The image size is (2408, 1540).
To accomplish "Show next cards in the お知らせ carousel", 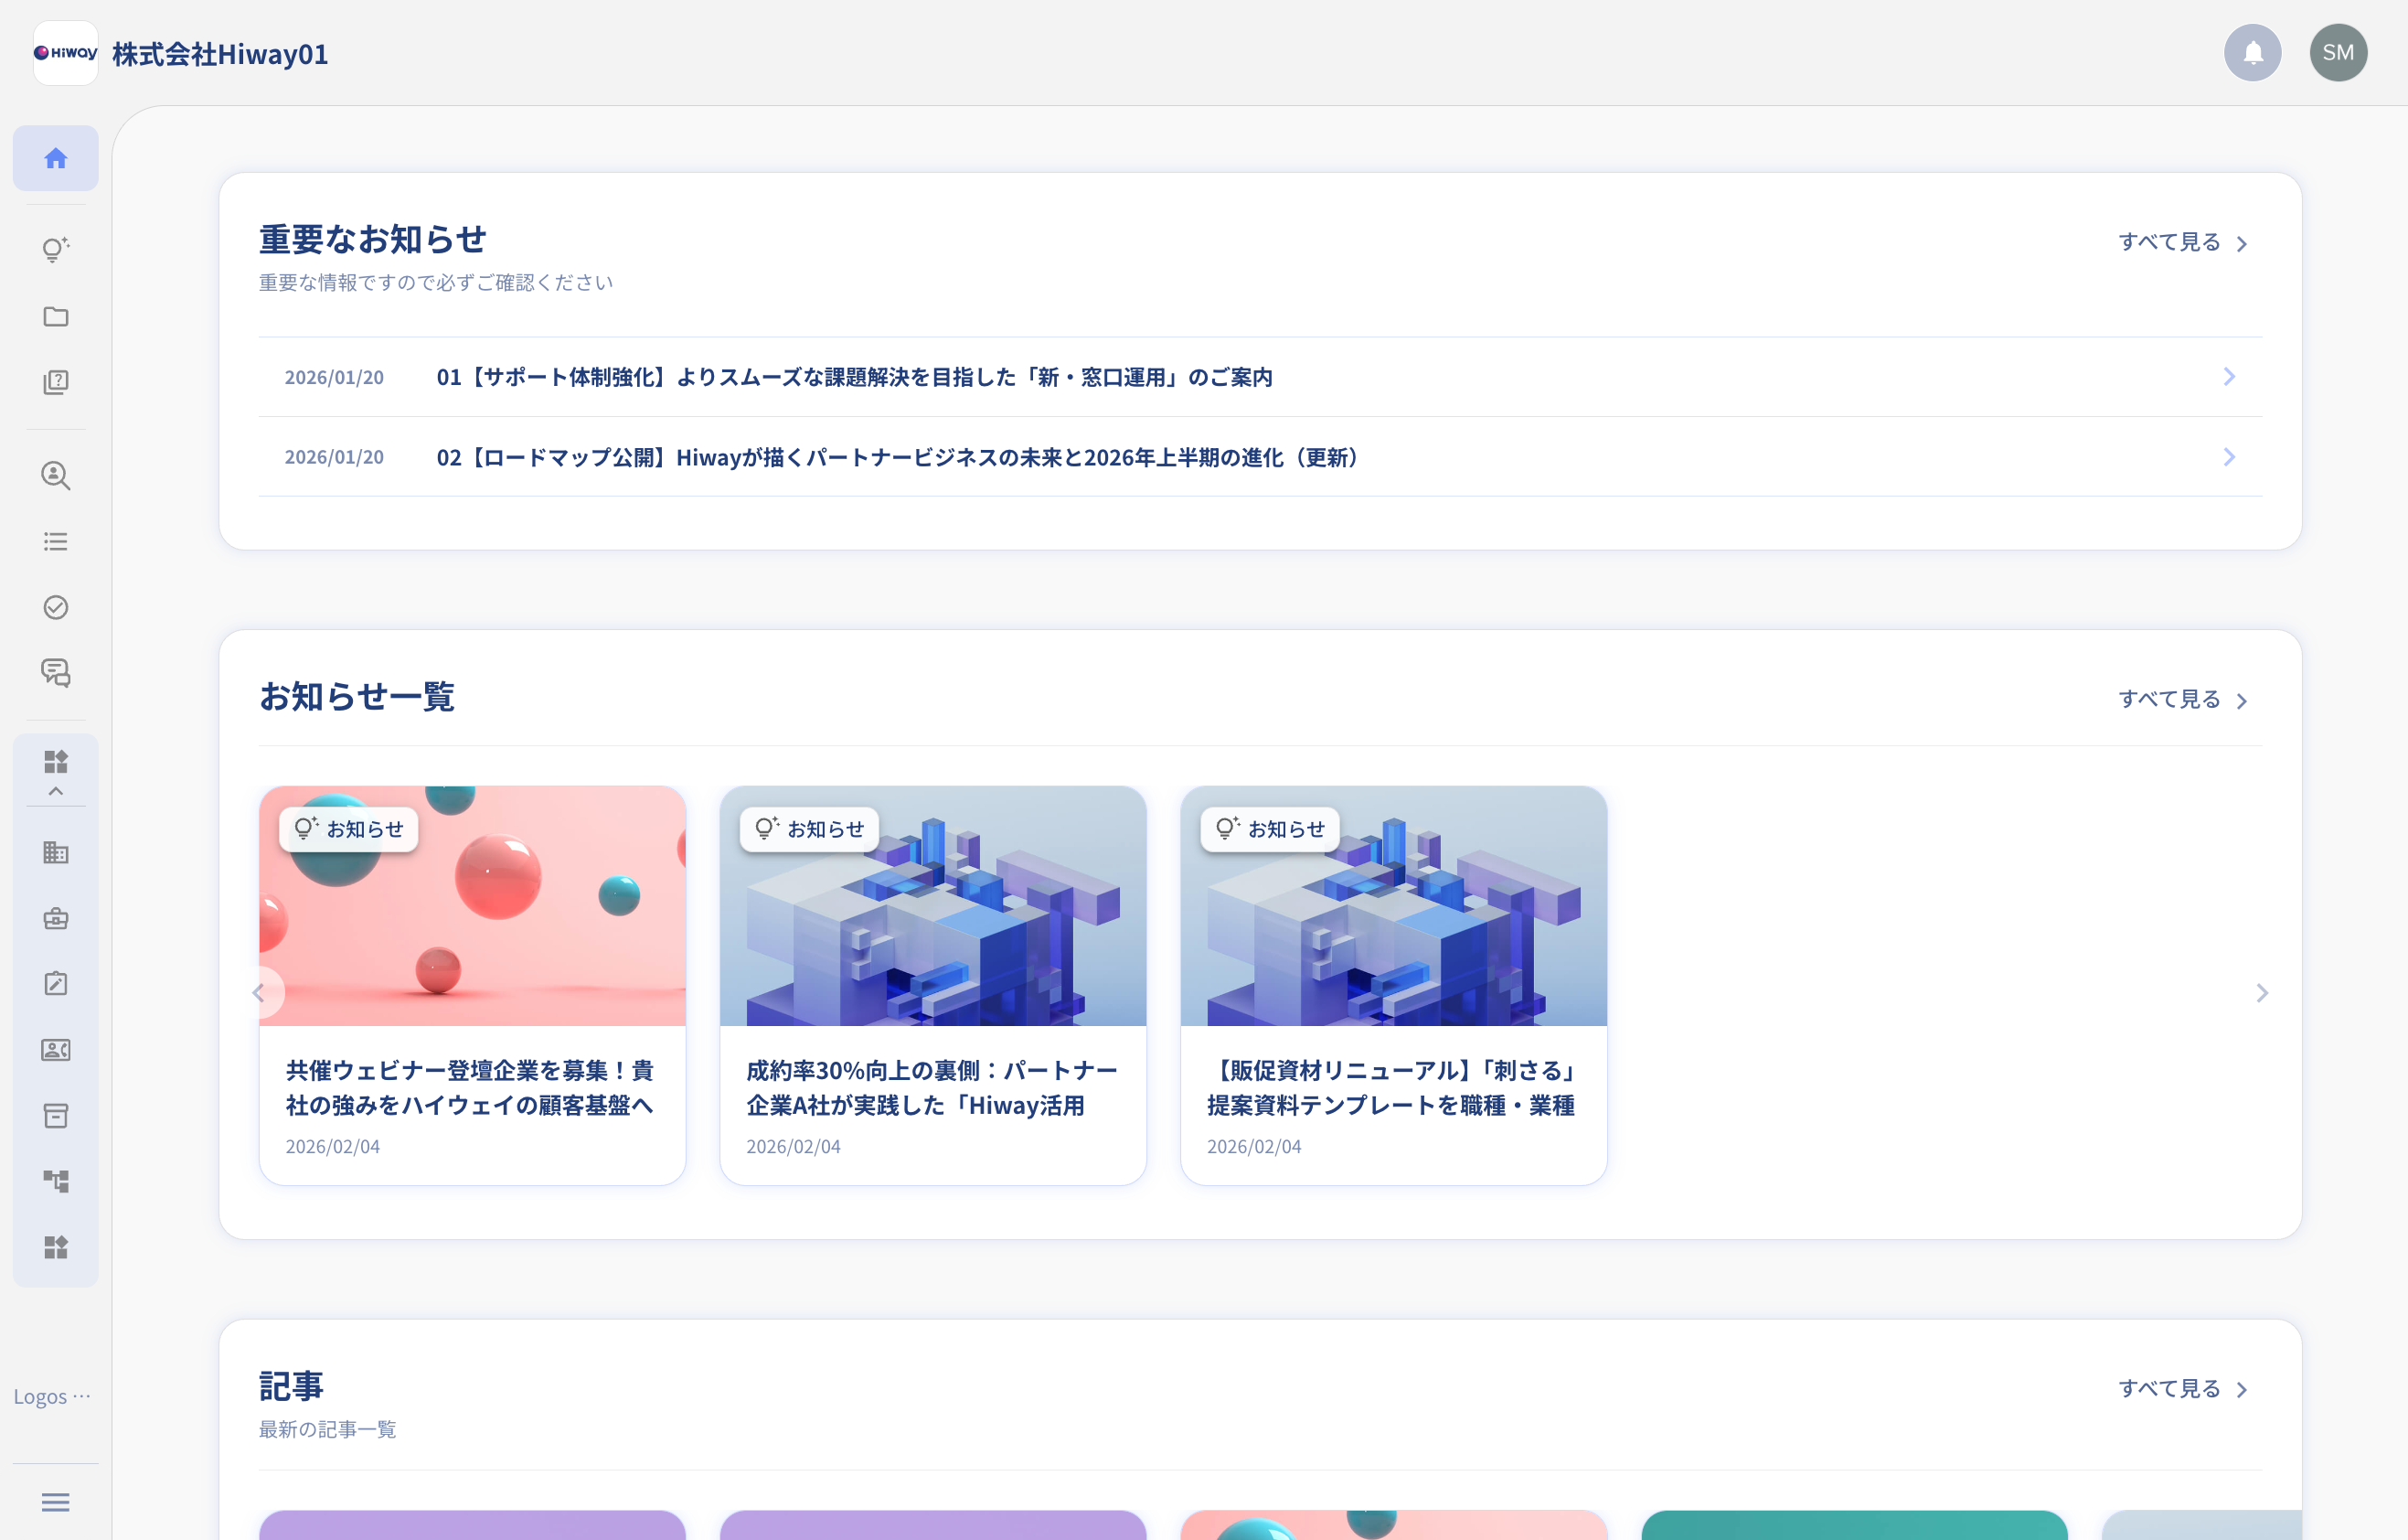I will tap(2262, 993).
